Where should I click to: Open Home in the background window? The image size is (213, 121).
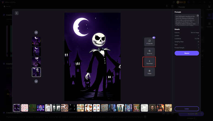click(x=7, y=6)
